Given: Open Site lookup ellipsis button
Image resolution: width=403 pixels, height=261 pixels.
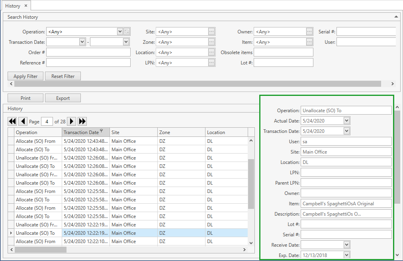Looking at the screenshot, I should [211, 32].
